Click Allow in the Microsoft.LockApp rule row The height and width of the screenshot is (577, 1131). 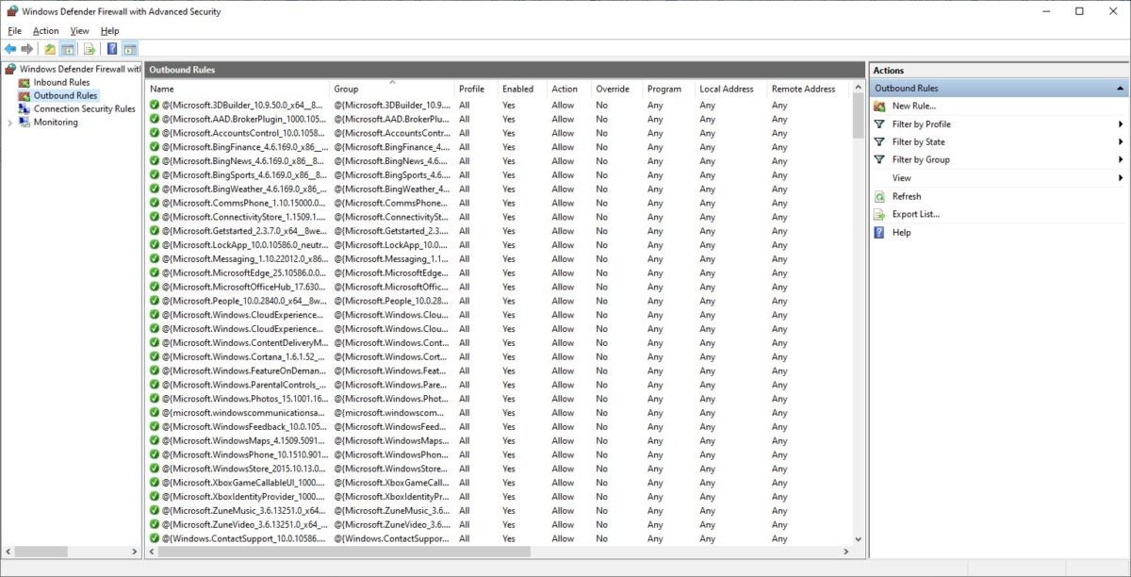coord(563,244)
